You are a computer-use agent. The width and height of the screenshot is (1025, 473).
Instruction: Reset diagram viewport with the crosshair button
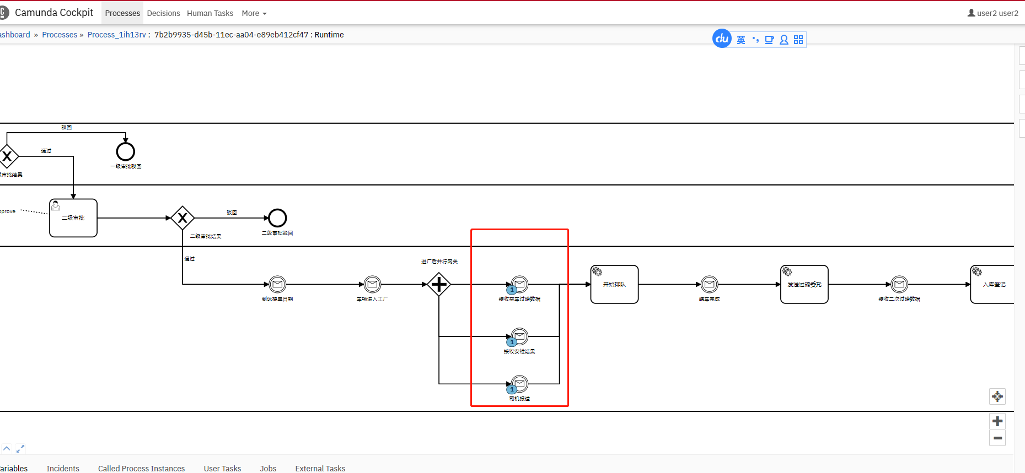[x=997, y=396]
